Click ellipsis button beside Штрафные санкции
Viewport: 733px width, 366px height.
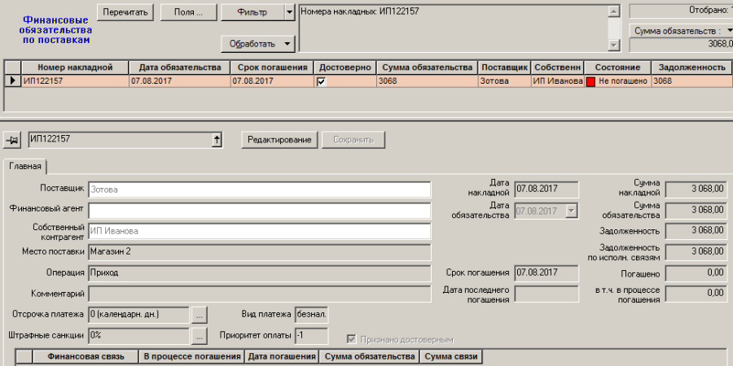point(200,336)
